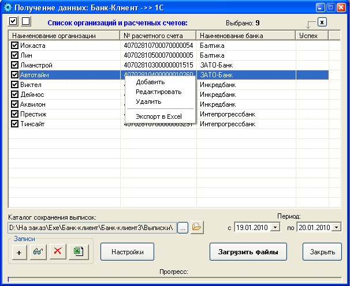Open the statements folder icon
Viewport: 350px width, 286px height.
(197, 227)
